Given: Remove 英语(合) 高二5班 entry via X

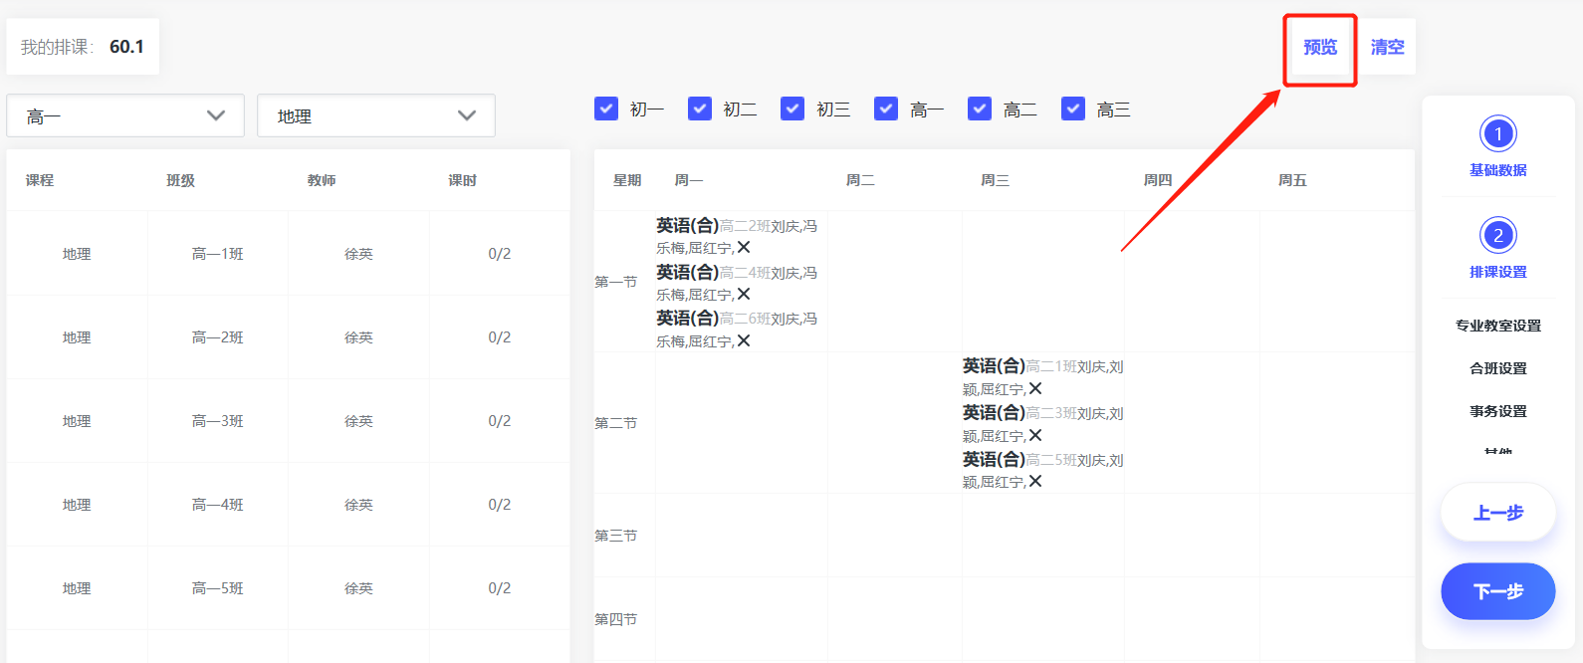Looking at the screenshot, I should (1035, 482).
